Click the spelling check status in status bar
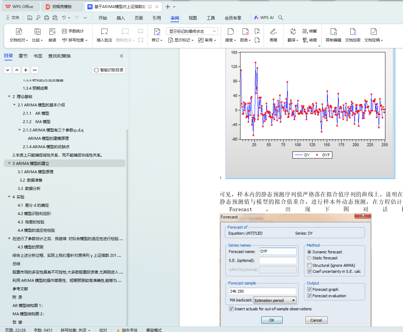403x332 pixels. coord(76,330)
